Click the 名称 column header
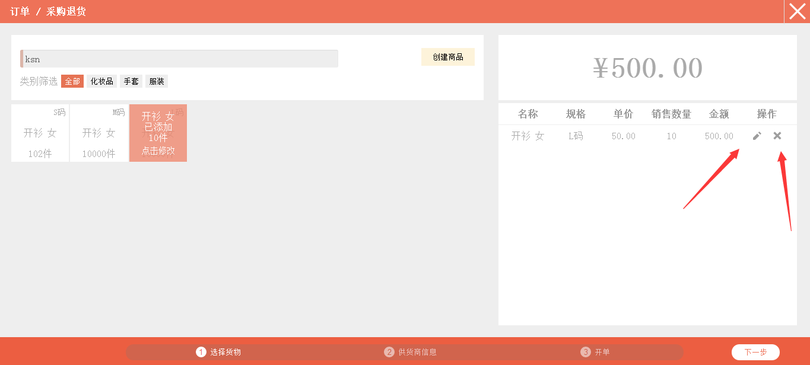The height and width of the screenshot is (365, 810). pos(528,114)
